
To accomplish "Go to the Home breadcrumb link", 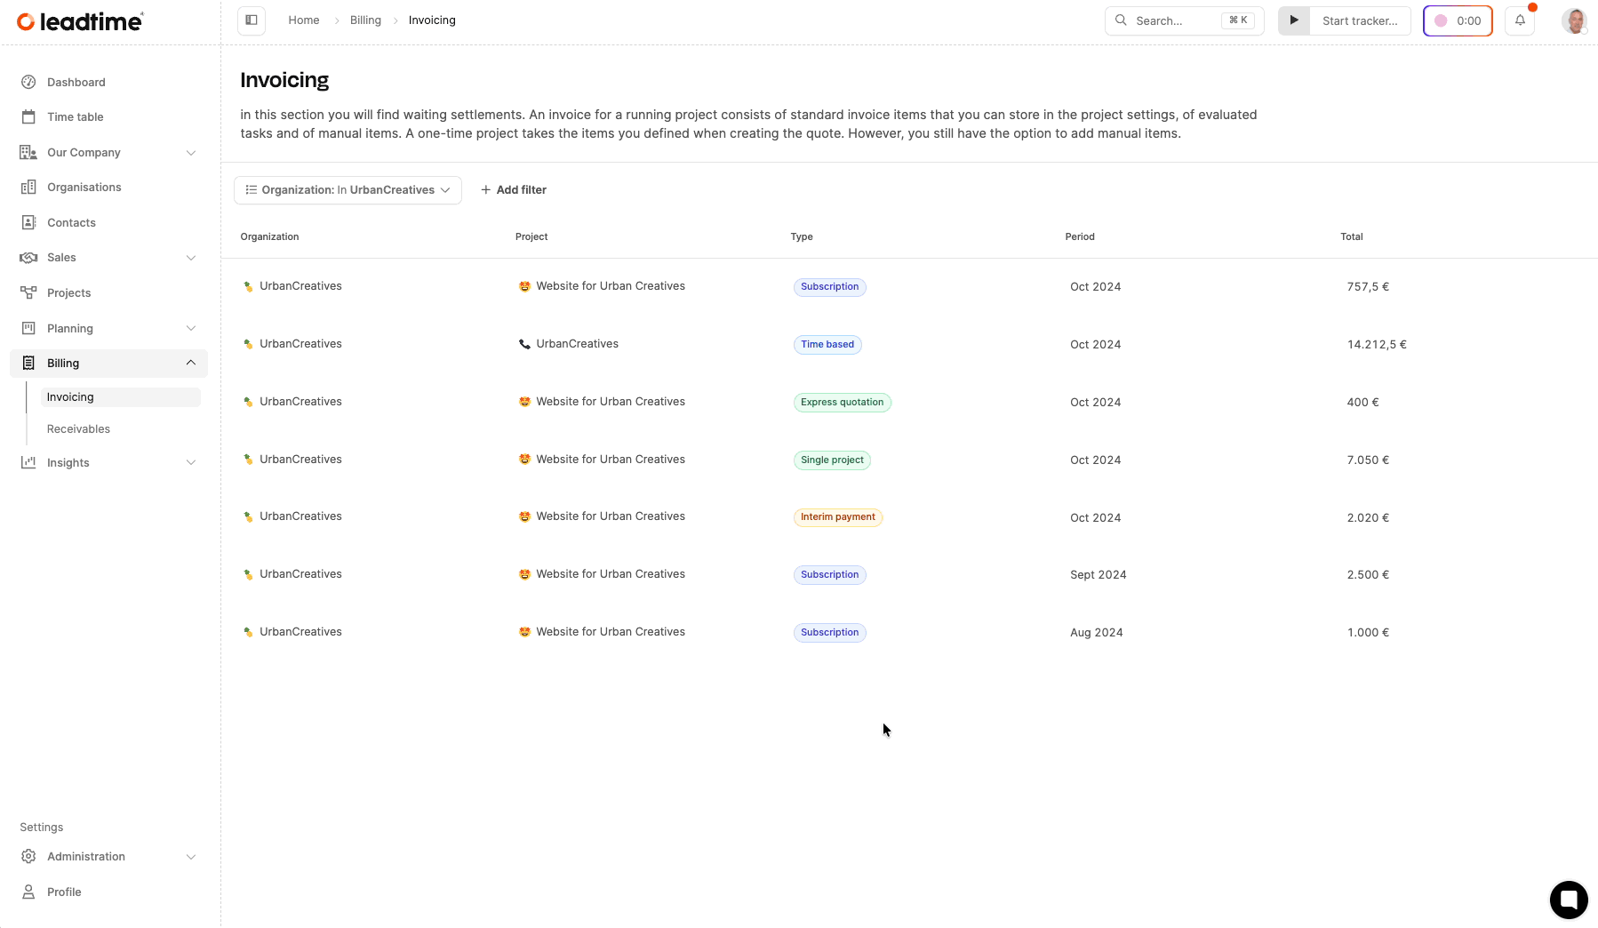I will (x=303, y=20).
